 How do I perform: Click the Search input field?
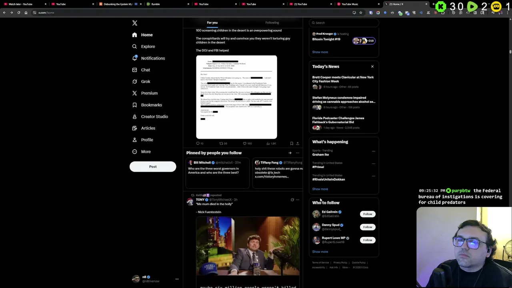click(344, 23)
